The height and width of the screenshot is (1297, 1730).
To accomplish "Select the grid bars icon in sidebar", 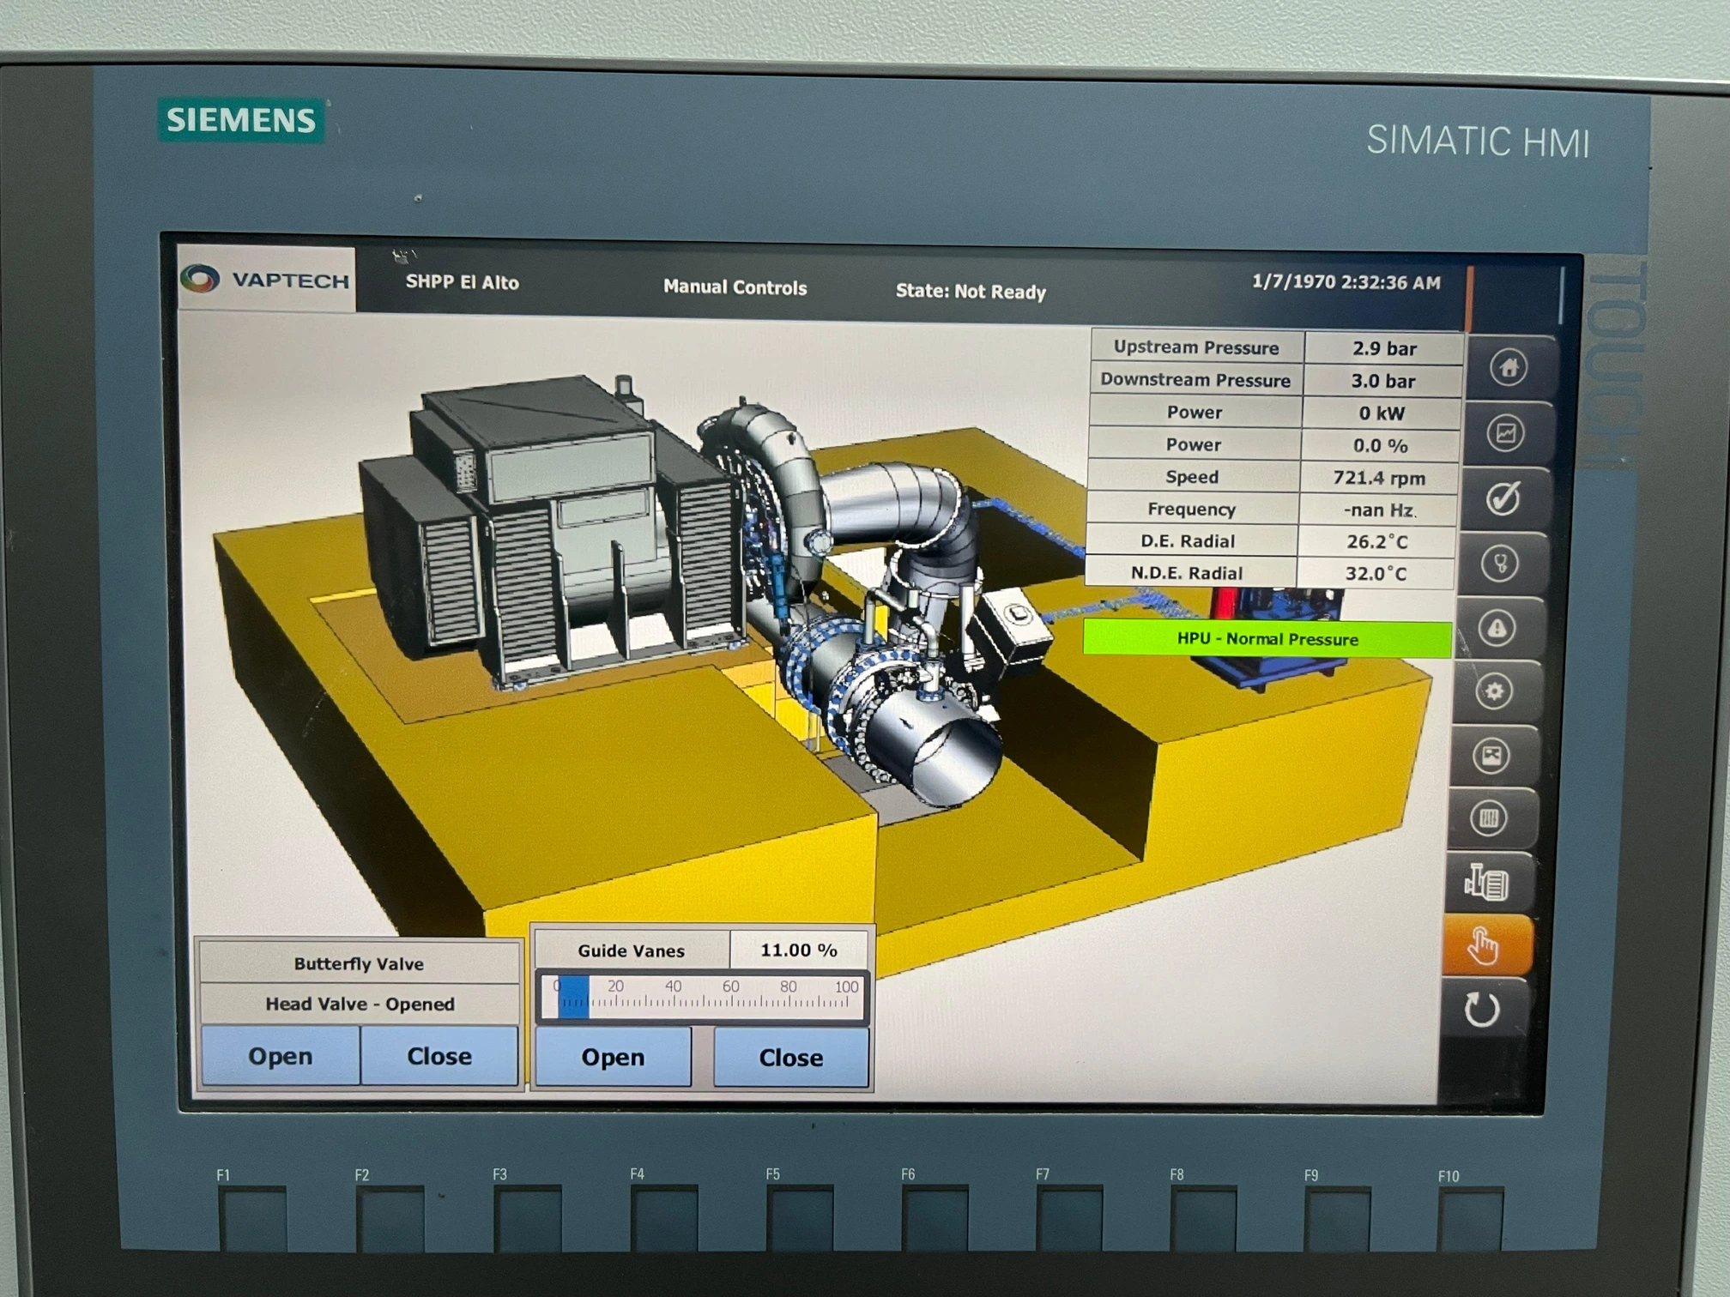I will (1489, 818).
